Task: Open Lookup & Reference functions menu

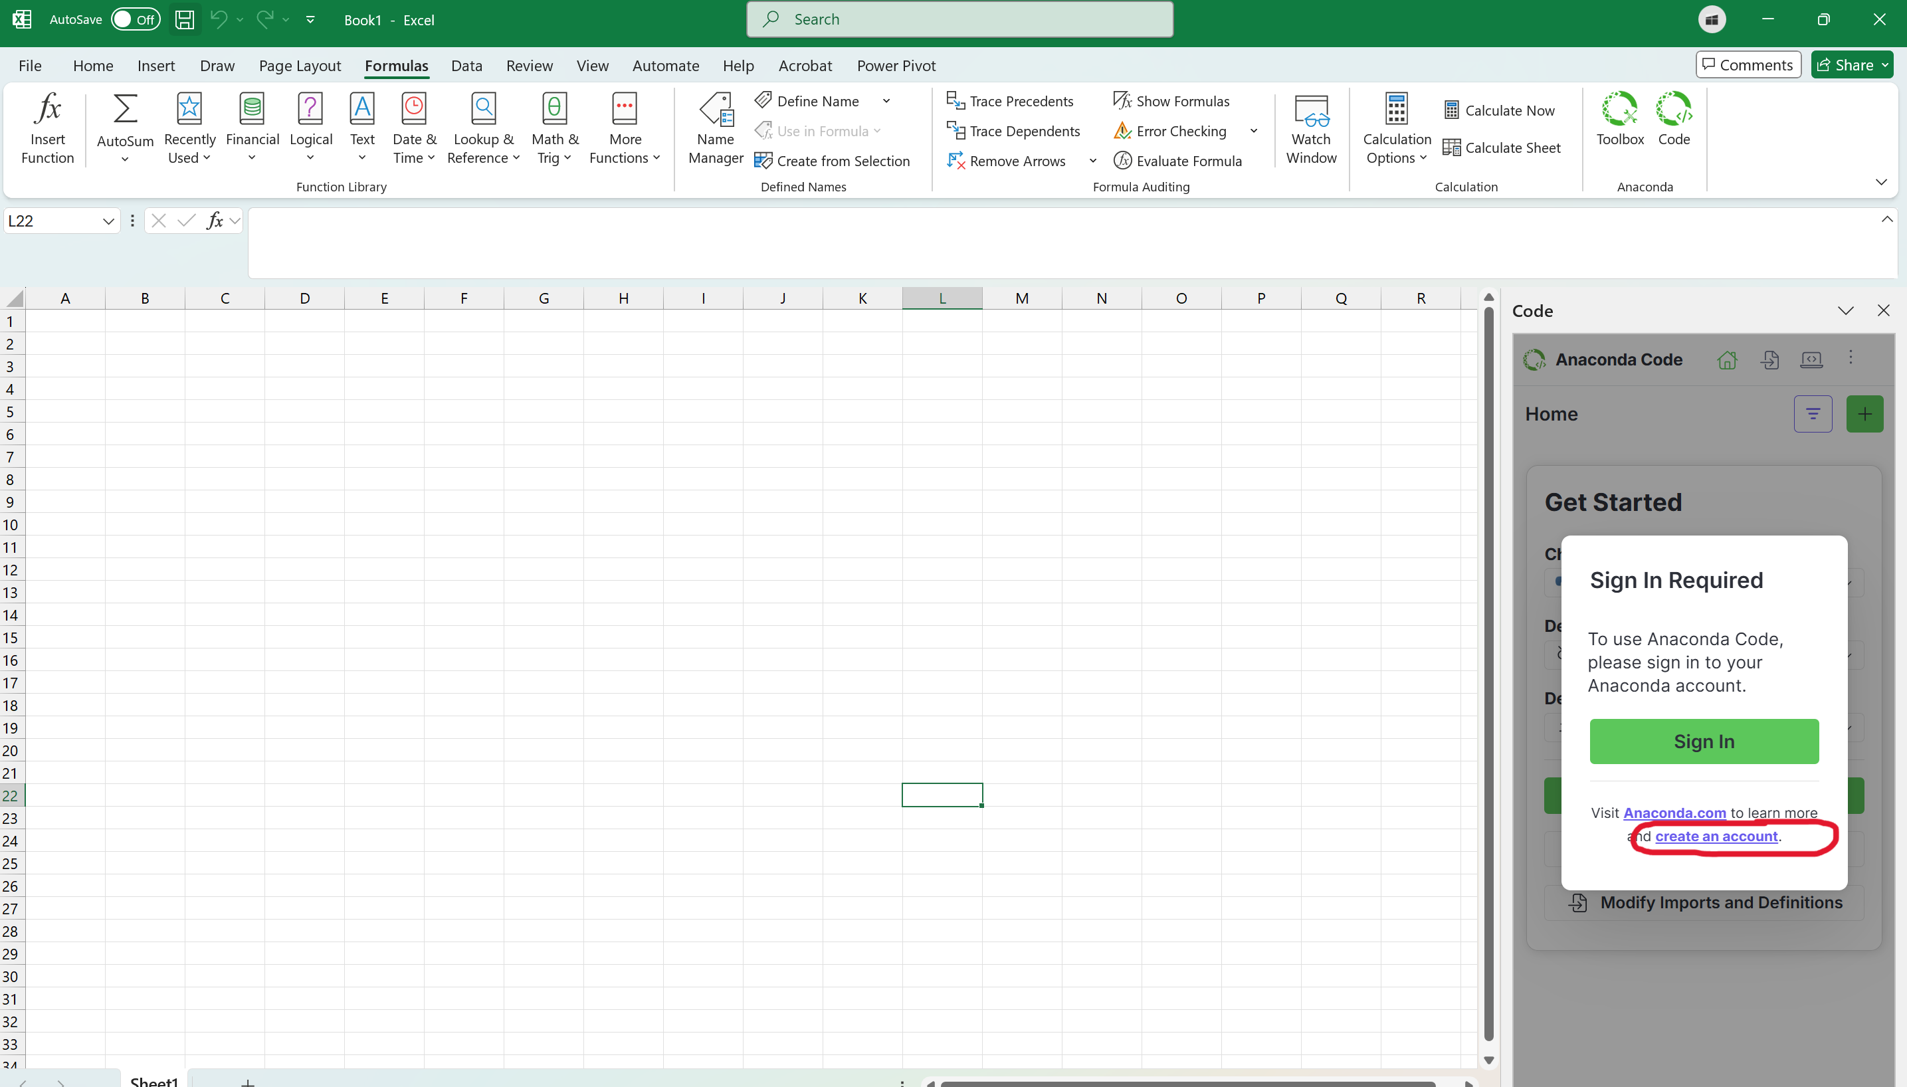Action: [x=484, y=128]
